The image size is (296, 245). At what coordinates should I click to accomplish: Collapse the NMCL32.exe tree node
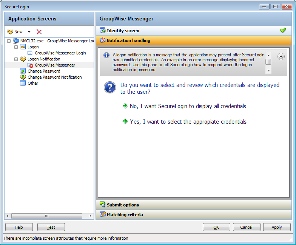[9, 41]
